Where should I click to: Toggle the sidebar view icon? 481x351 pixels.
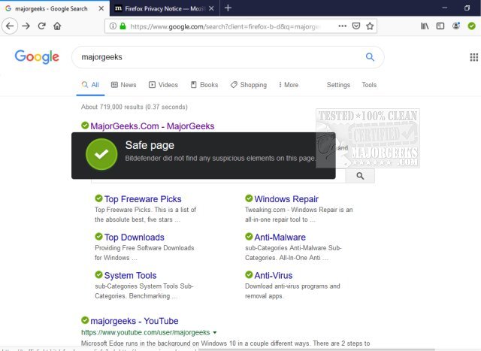pos(440,26)
